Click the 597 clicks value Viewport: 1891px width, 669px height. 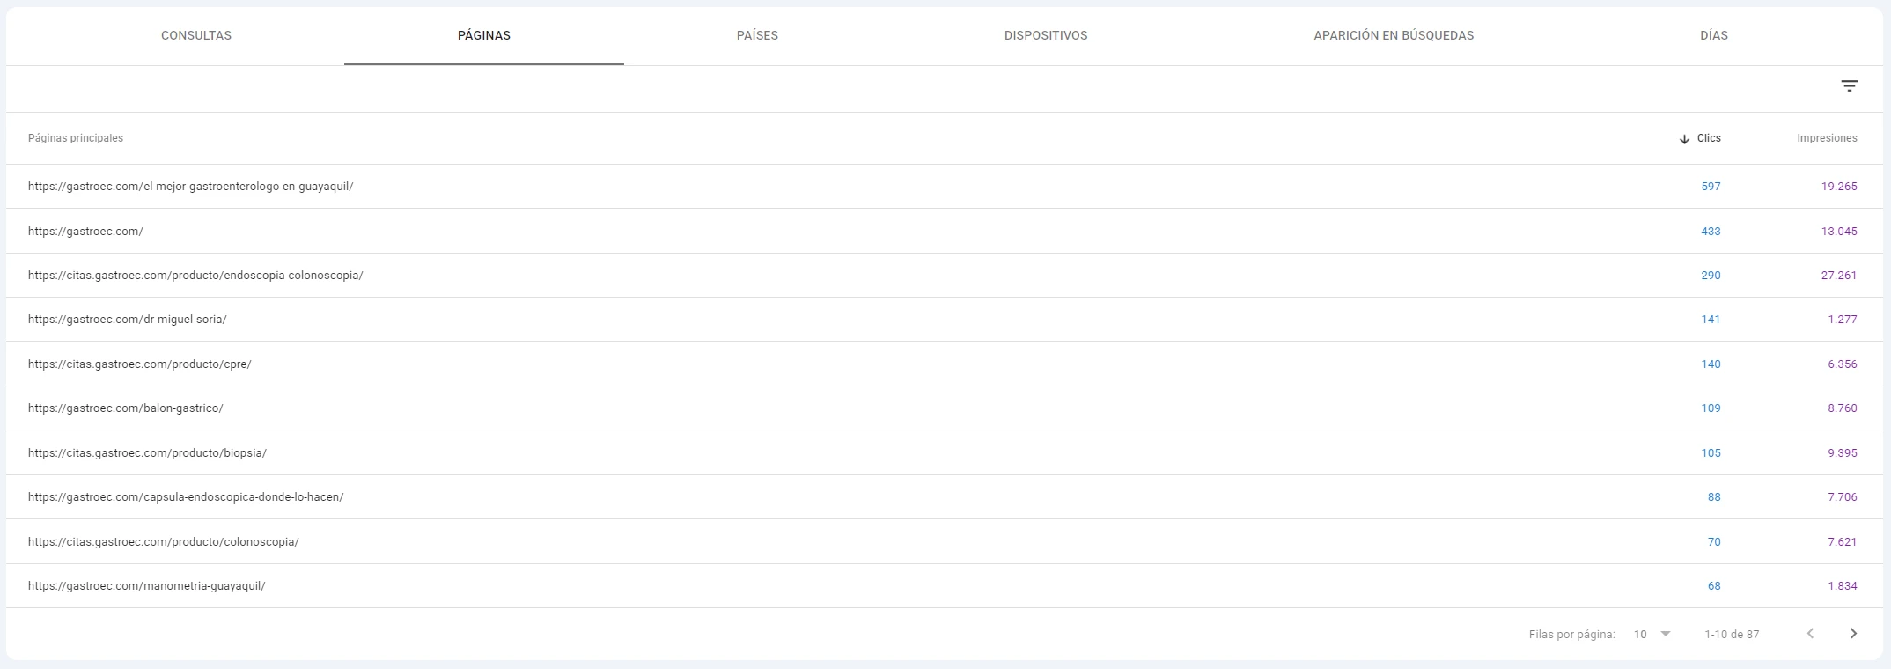[x=1711, y=187]
